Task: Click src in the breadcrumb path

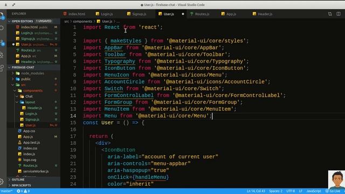Action: pos(67,22)
